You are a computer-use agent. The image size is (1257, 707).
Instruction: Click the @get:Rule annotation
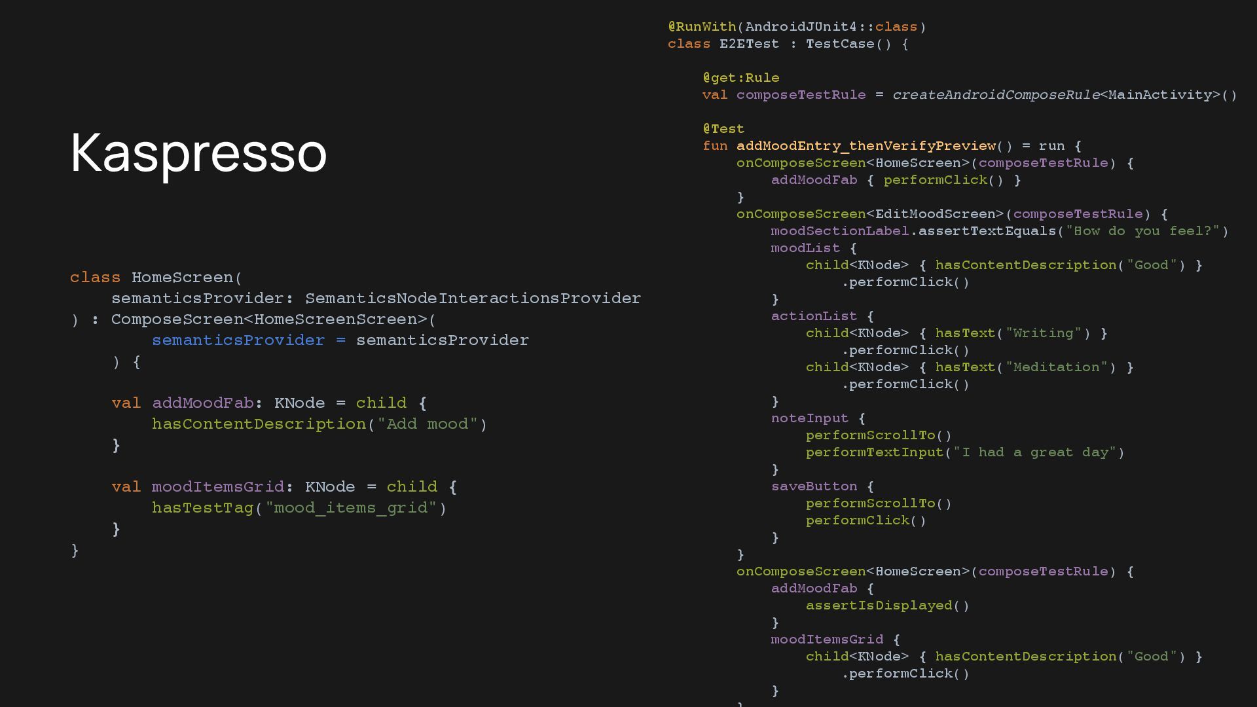740,78
